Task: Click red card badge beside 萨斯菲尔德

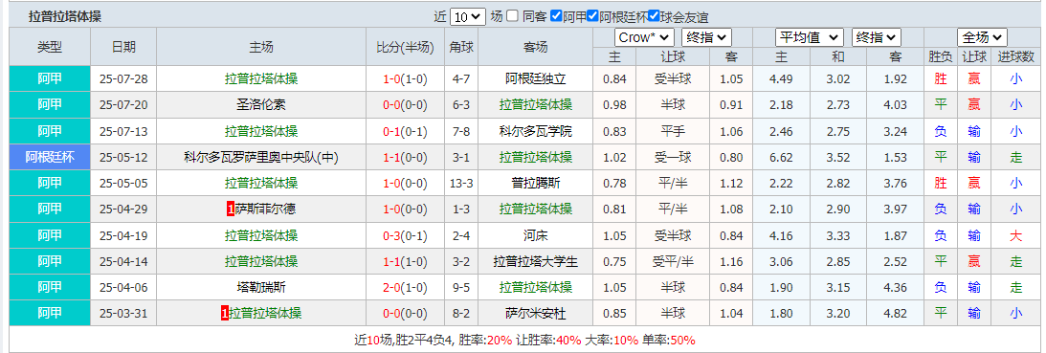Action: tap(231, 210)
